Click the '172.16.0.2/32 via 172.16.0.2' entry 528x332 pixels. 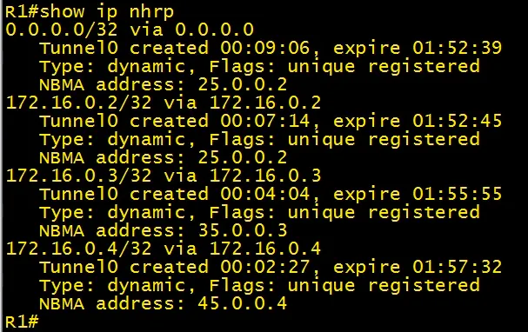click(x=164, y=103)
